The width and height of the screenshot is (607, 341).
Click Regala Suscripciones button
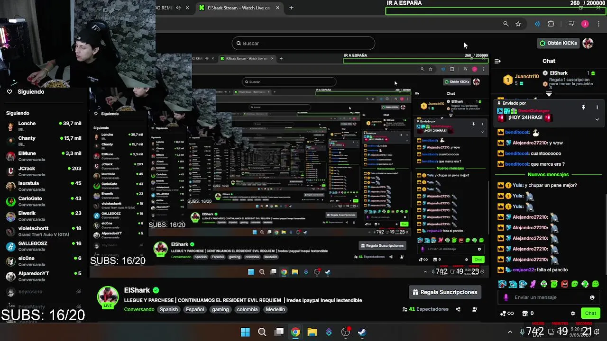coord(445,292)
